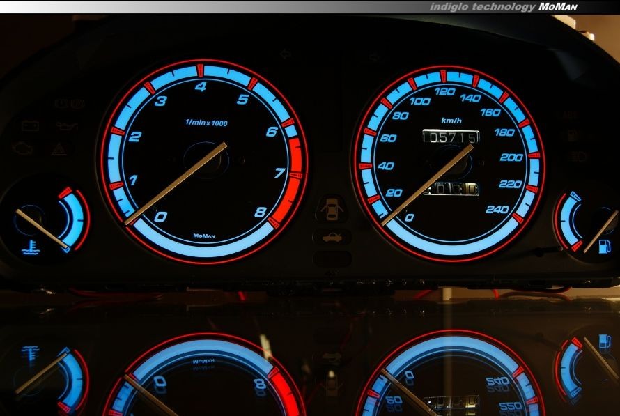Screen dimensions: 620x416
Task: Click the left turn signal arrow
Action: coord(285,54)
